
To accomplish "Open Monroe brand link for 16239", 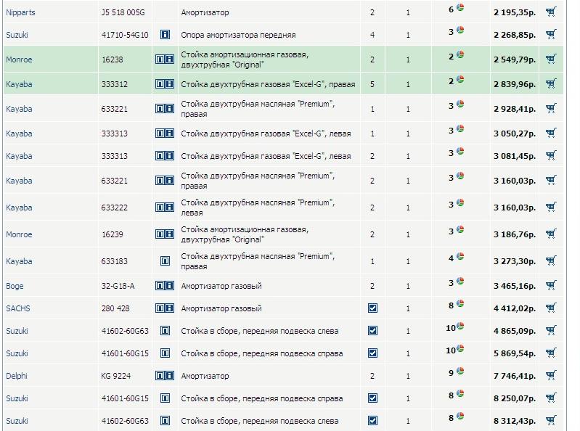I will (x=19, y=234).
